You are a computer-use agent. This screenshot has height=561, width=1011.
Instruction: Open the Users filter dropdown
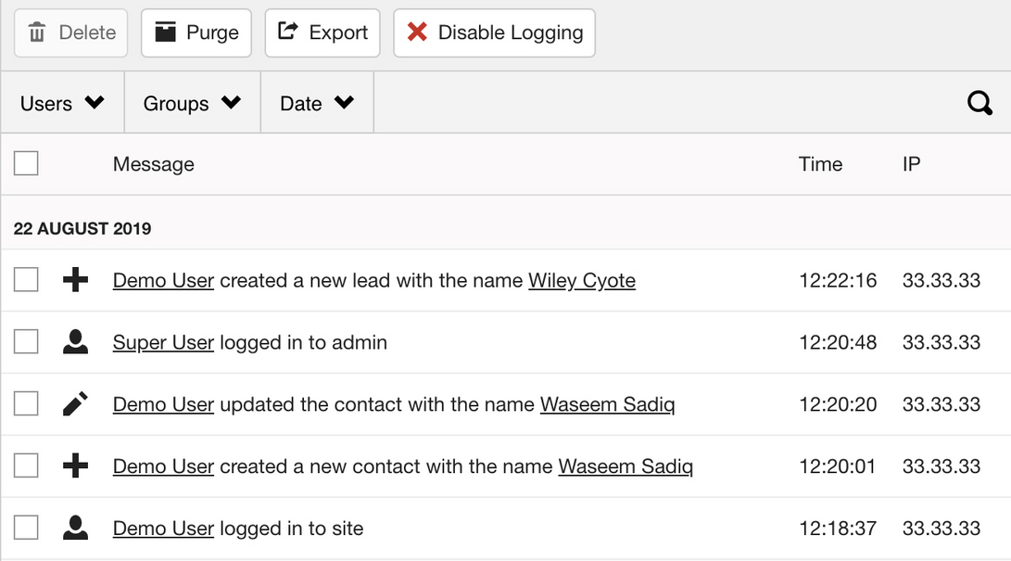coord(62,103)
